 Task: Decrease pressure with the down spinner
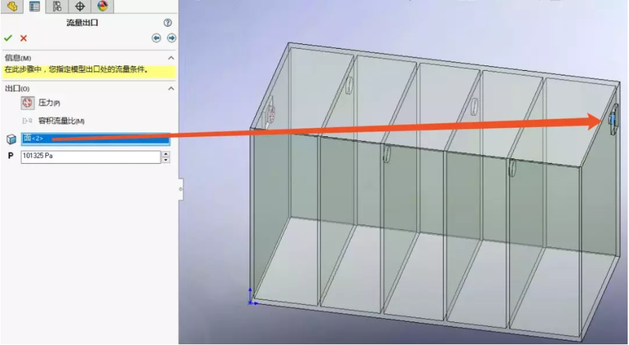(x=166, y=160)
